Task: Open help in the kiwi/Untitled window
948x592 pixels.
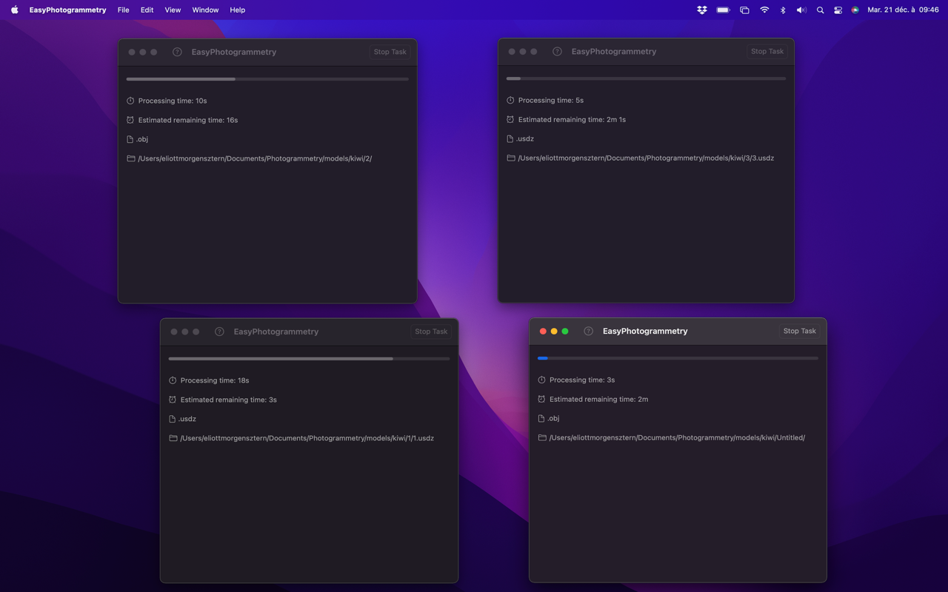Action: pyautogui.click(x=588, y=332)
